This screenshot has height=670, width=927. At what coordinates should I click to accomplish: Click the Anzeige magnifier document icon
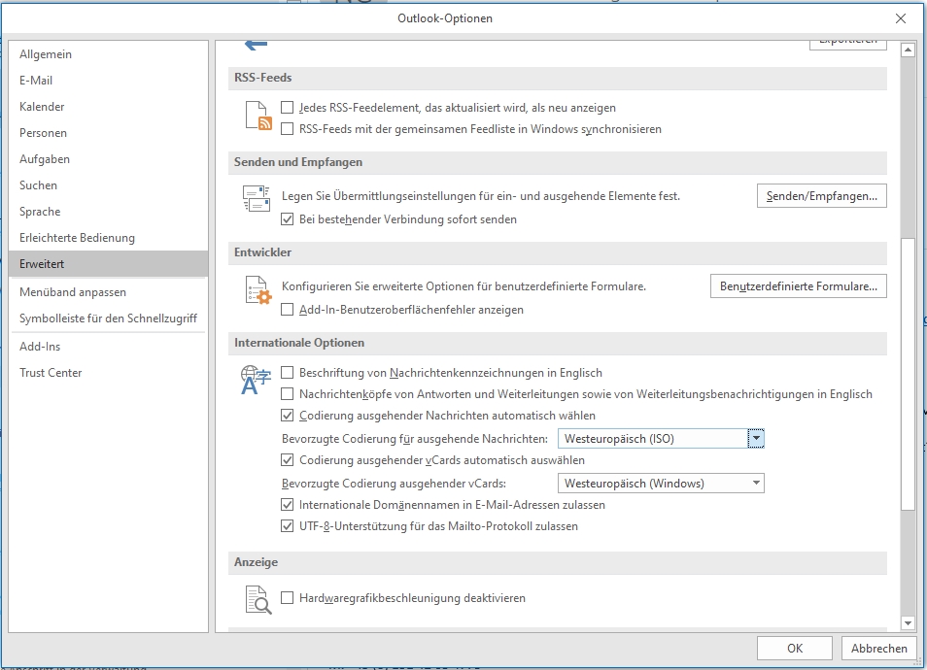[x=258, y=600]
